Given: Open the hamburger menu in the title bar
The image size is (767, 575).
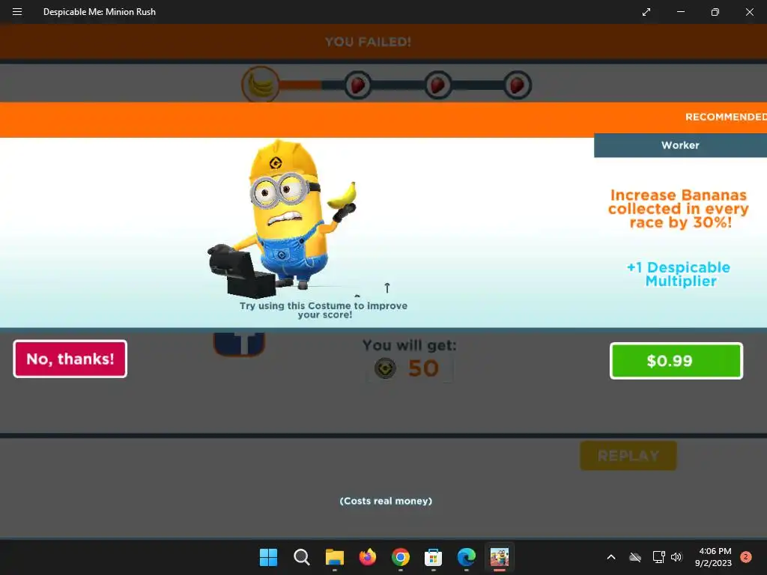Looking at the screenshot, I should (17, 12).
